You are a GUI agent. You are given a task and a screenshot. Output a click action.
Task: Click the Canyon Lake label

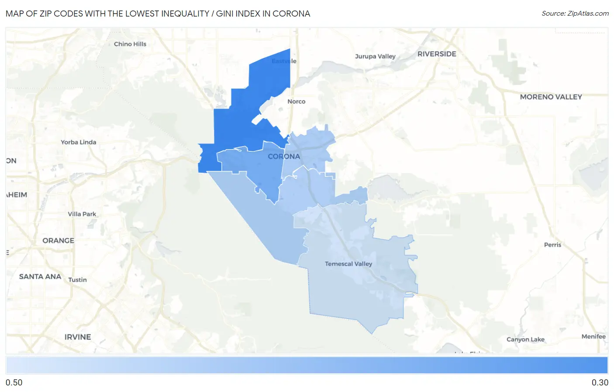tap(525, 339)
